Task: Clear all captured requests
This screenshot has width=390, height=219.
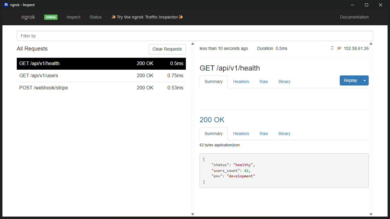Action: point(167,49)
